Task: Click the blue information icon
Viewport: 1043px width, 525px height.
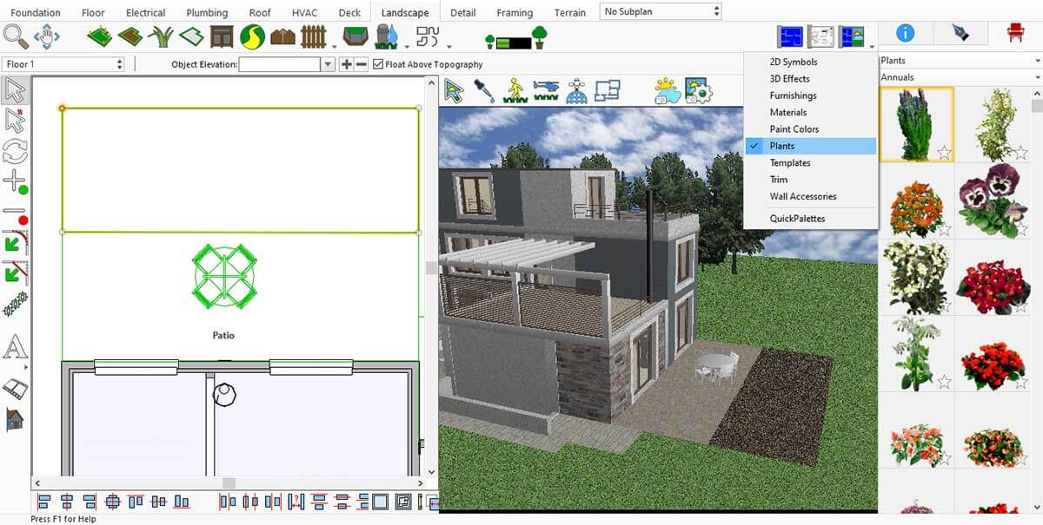Action: [905, 33]
